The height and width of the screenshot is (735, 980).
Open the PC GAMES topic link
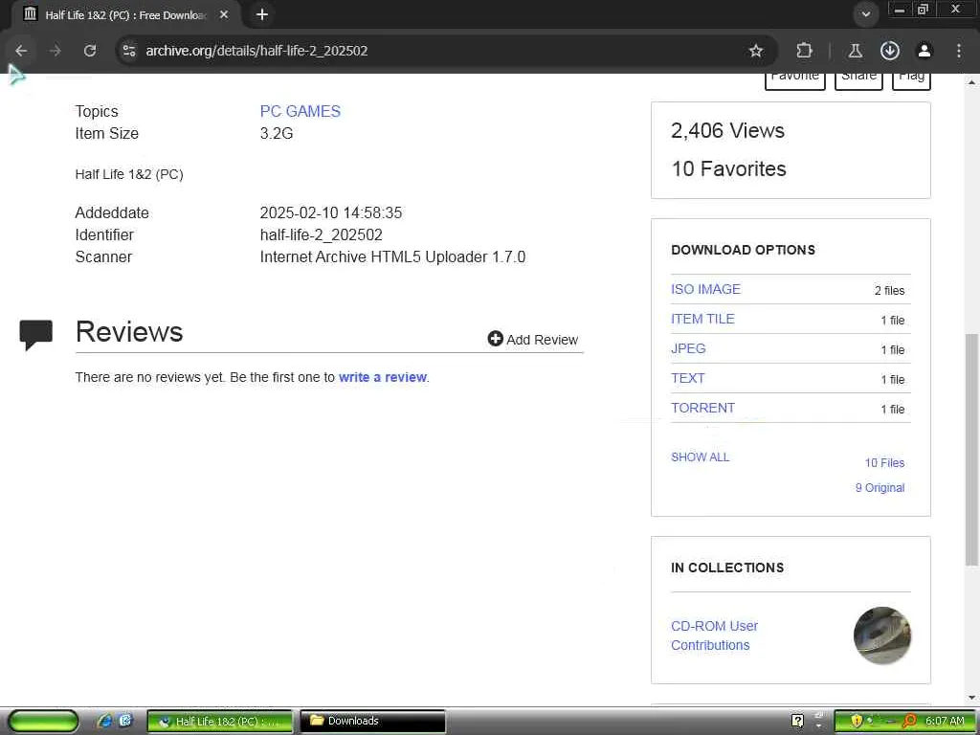300,111
